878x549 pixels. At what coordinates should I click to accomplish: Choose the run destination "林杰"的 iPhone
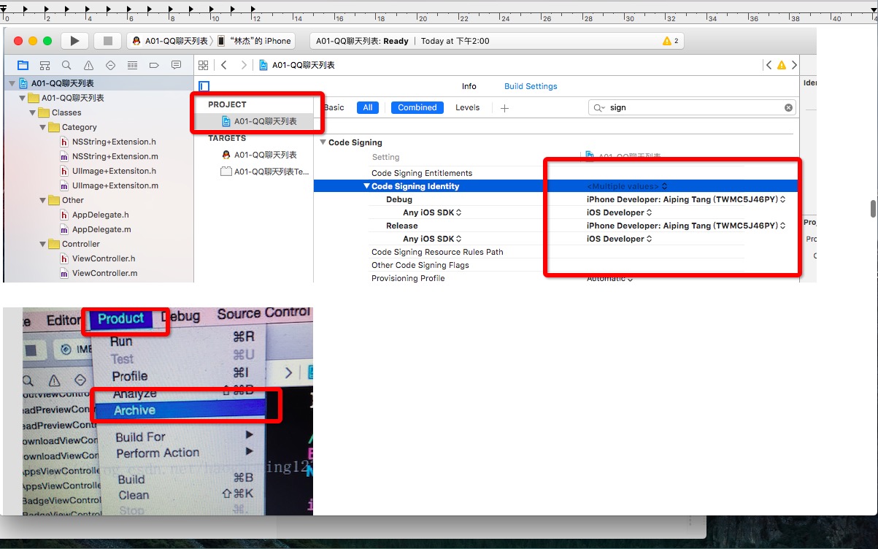(254, 41)
